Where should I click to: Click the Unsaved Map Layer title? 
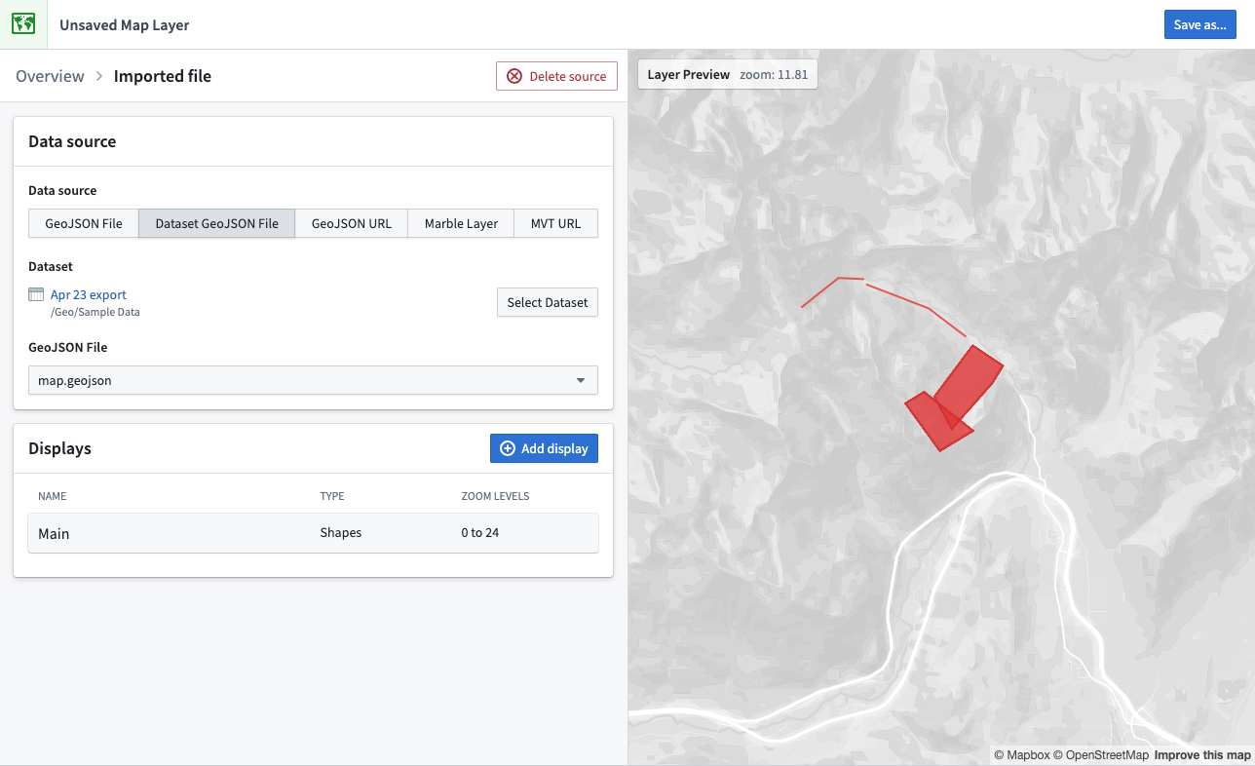pyautogui.click(x=125, y=25)
